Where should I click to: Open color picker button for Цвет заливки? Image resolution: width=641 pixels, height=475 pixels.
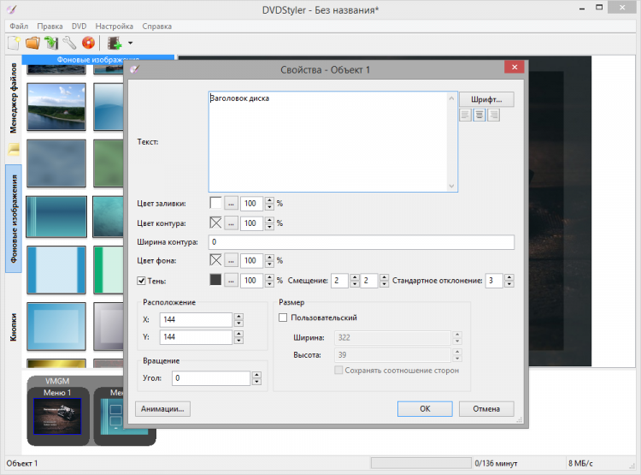click(x=231, y=203)
